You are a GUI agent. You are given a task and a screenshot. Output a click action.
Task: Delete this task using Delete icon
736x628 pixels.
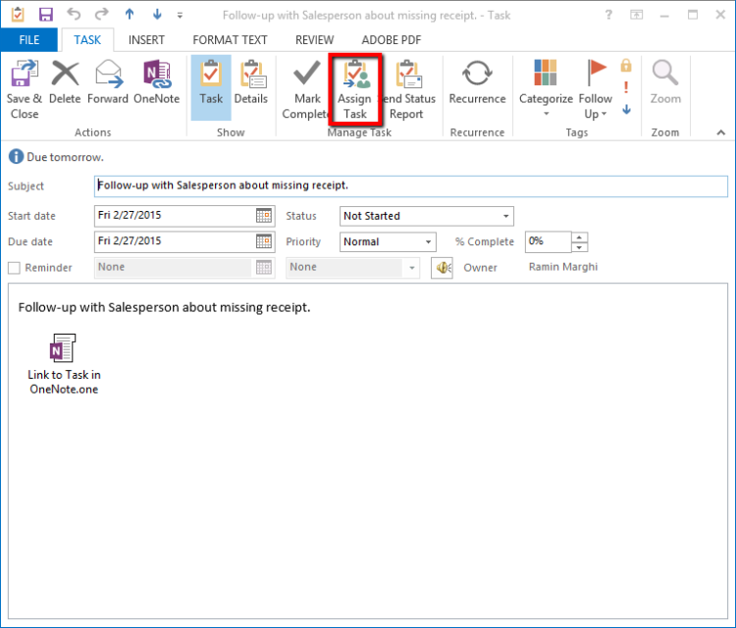point(65,82)
